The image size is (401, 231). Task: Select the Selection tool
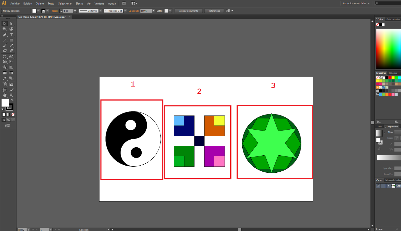point(4,23)
